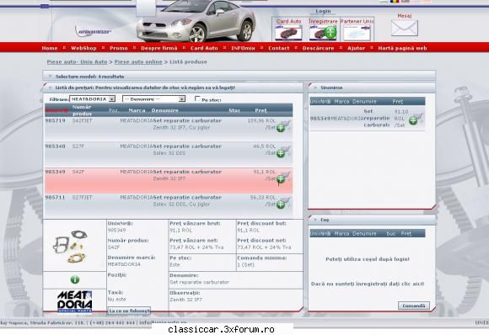Go to Home menu item

(50, 48)
